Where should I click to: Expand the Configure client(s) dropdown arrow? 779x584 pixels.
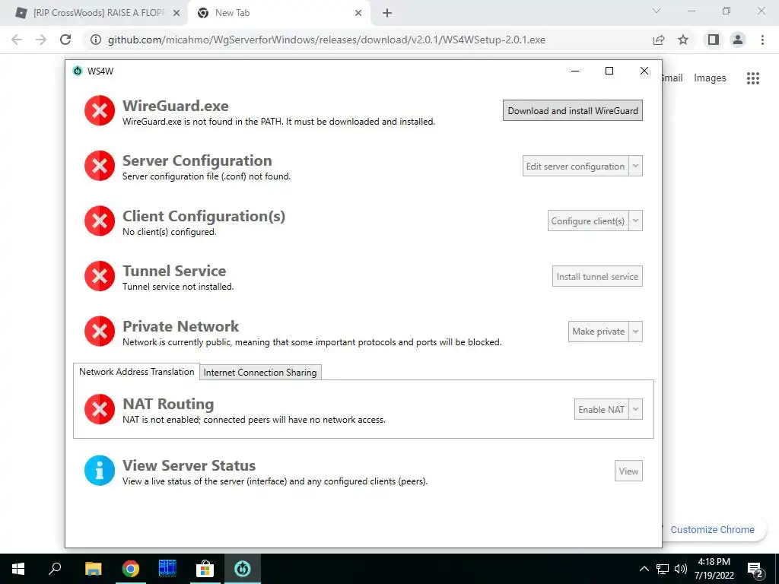click(x=635, y=221)
